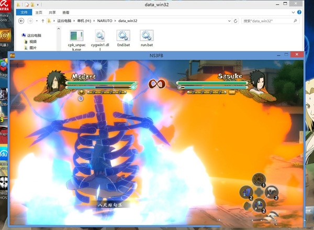This screenshot has width=314, height=230.
Task: Click Madara character portrait
Action: (x=55, y=82)
